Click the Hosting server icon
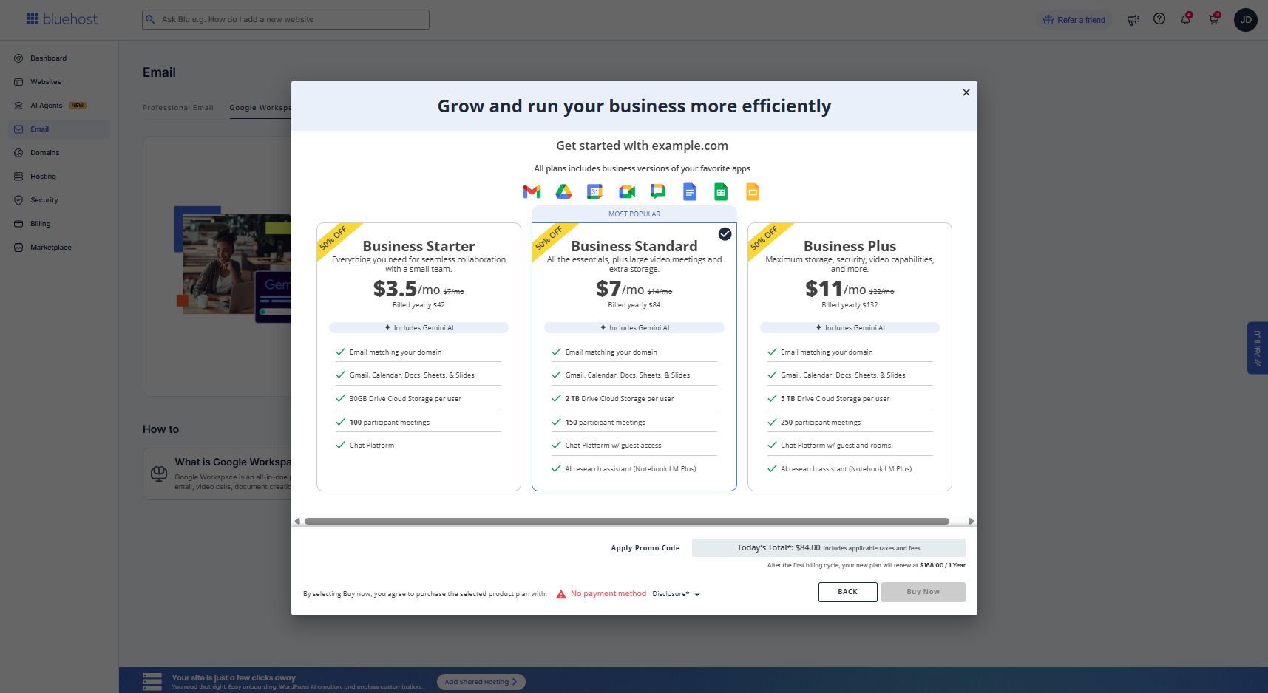The height and width of the screenshot is (693, 1268). pyautogui.click(x=18, y=177)
